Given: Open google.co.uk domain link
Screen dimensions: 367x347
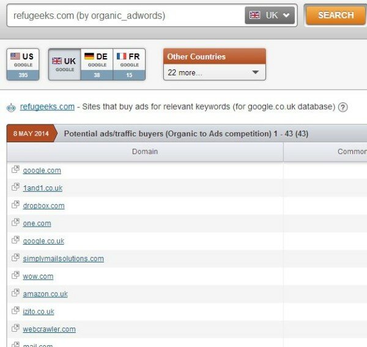Looking at the screenshot, I should (43, 241).
